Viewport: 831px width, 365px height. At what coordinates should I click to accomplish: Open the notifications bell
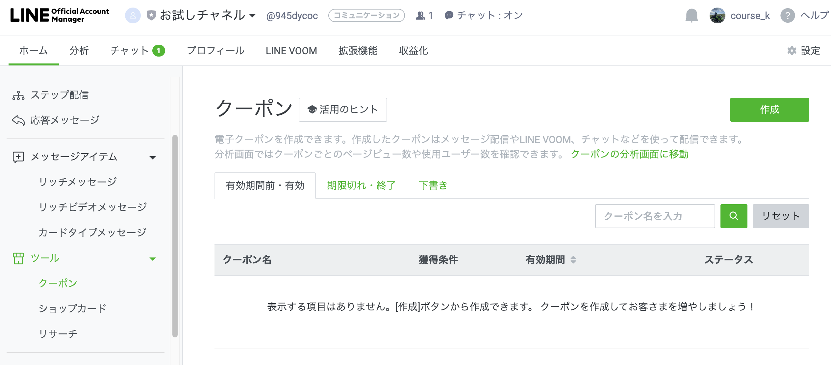coord(692,15)
